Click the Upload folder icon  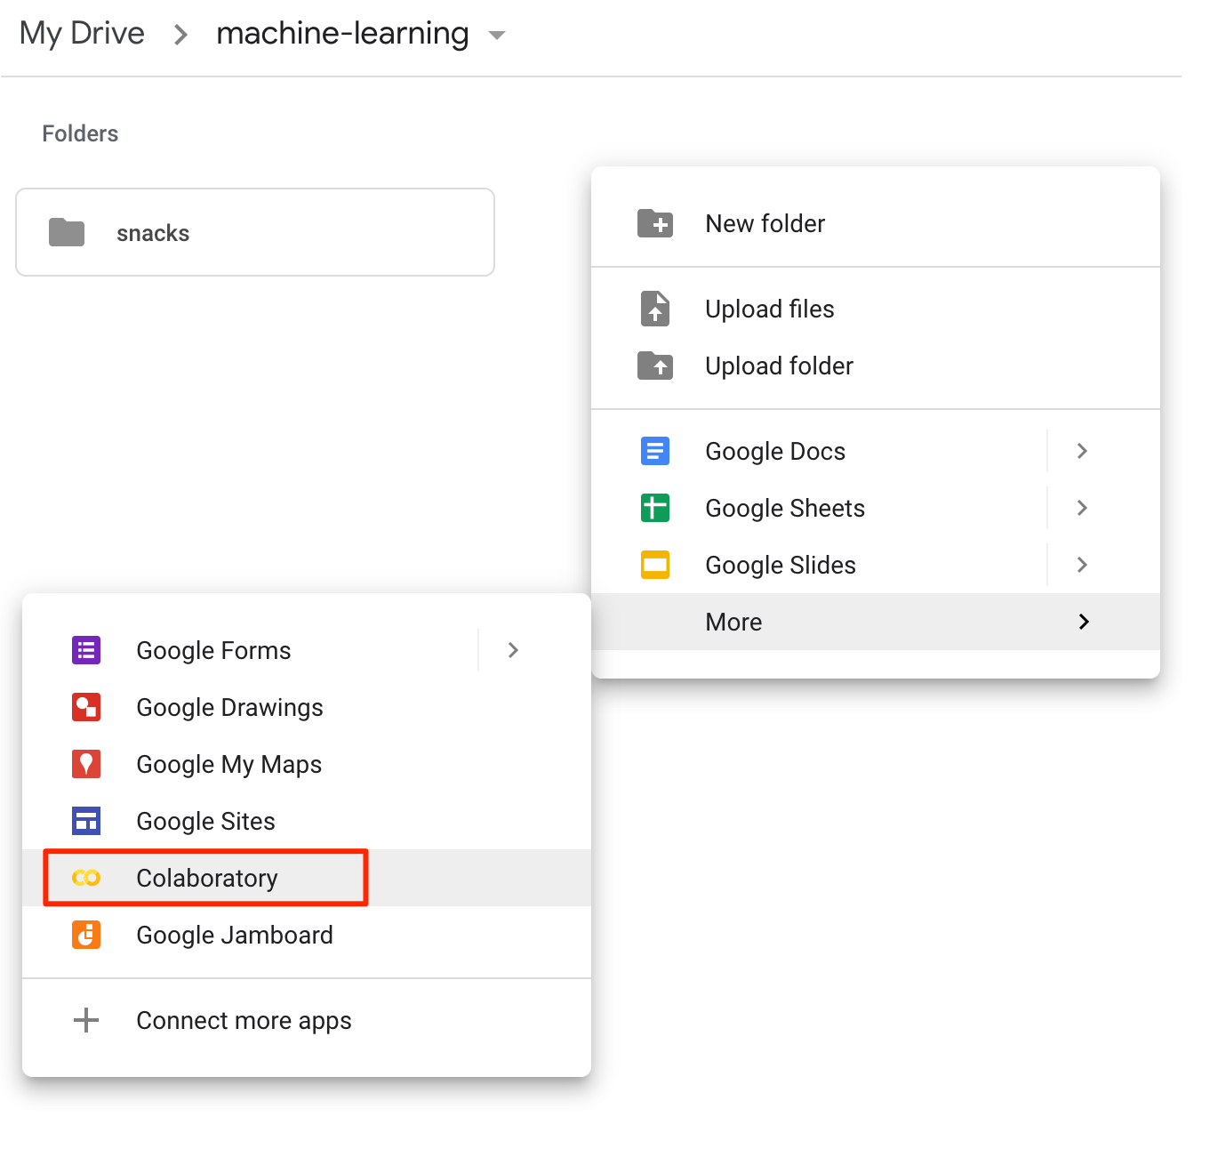tap(655, 366)
